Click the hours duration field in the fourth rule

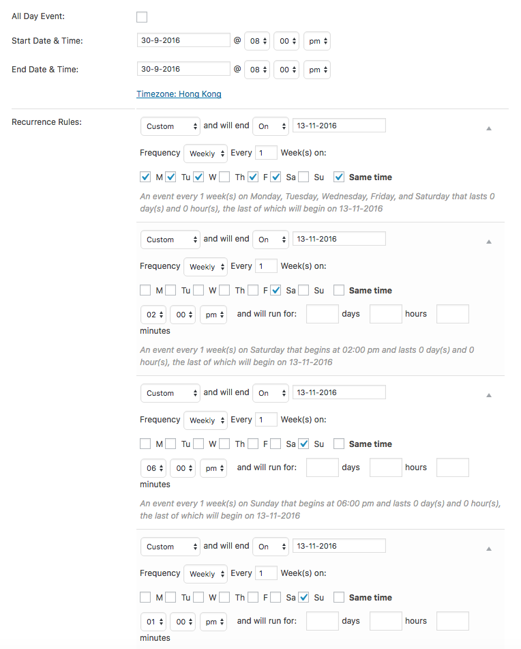click(385, 622)
